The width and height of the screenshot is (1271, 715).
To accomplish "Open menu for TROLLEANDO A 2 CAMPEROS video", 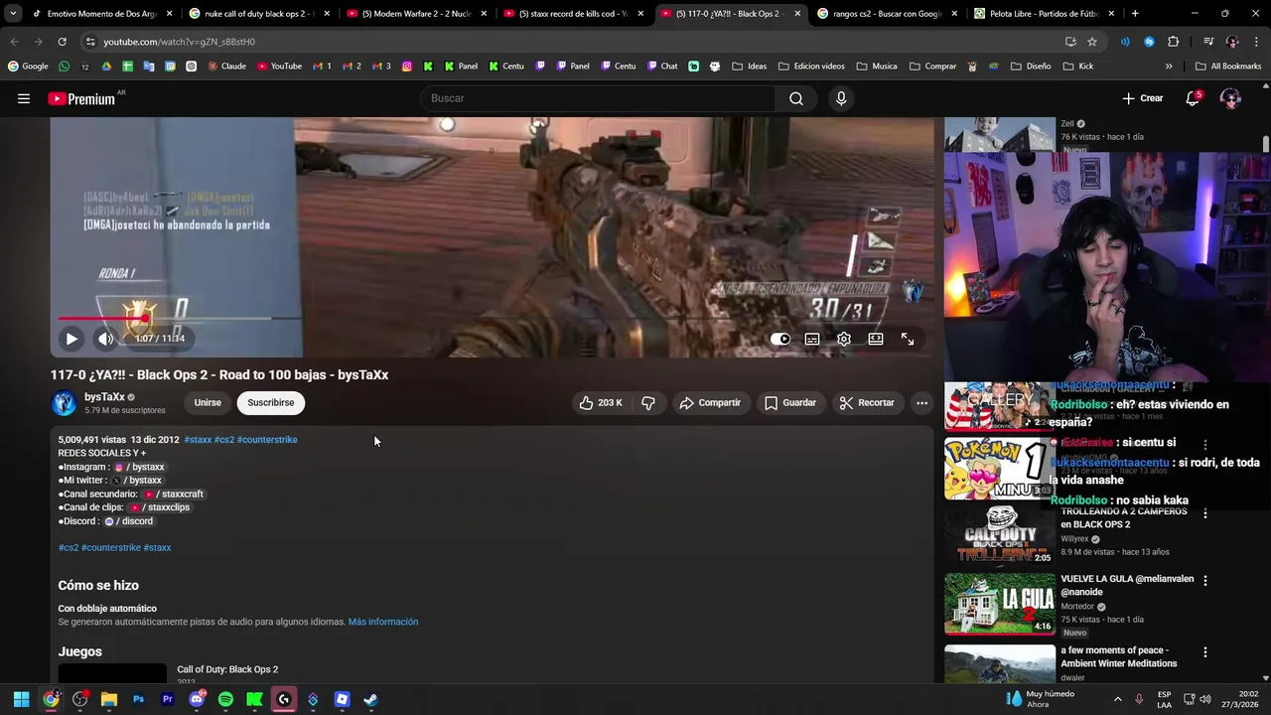I will (1205, 513).
